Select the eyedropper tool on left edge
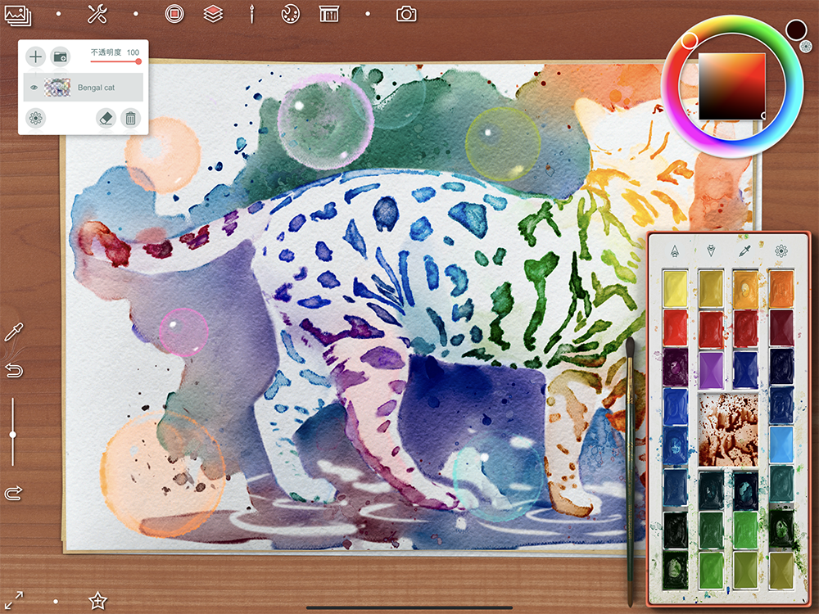 (13, 332)
